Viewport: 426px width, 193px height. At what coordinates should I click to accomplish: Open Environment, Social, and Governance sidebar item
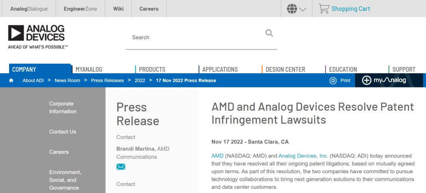(x=64, y=180)
